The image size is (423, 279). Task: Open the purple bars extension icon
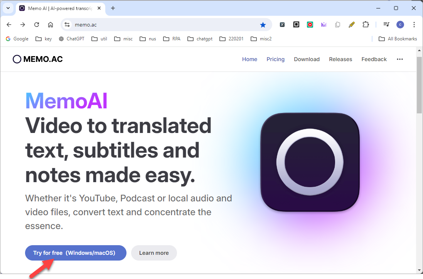(324, 25)
